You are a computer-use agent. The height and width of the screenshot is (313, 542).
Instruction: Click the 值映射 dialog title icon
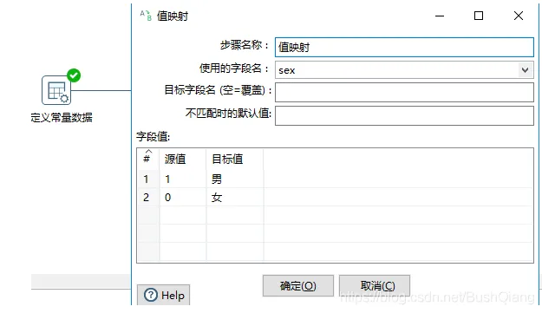point(146,16)
